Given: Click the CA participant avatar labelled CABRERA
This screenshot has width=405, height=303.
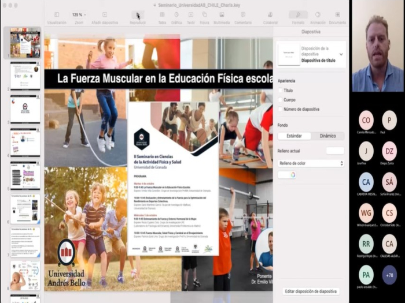Looking at the screenshot, I should 366,182.
